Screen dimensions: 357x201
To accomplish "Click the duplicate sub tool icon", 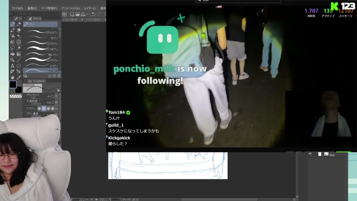I will point(54,76).
